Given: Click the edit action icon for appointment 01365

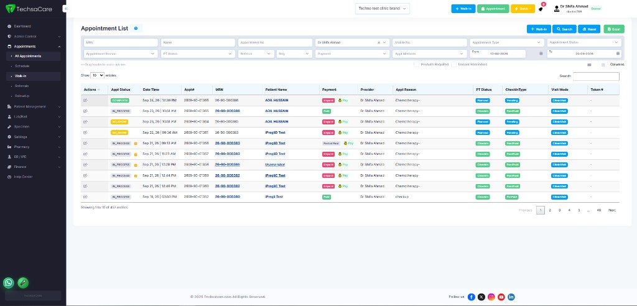Looking at the screenshot, I should tap(85, 111).
